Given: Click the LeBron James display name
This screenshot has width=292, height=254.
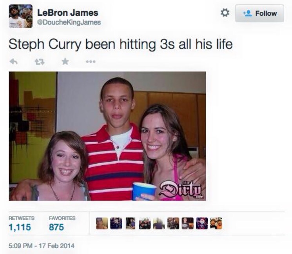Looking at the screenshot, I should [68, 13].
